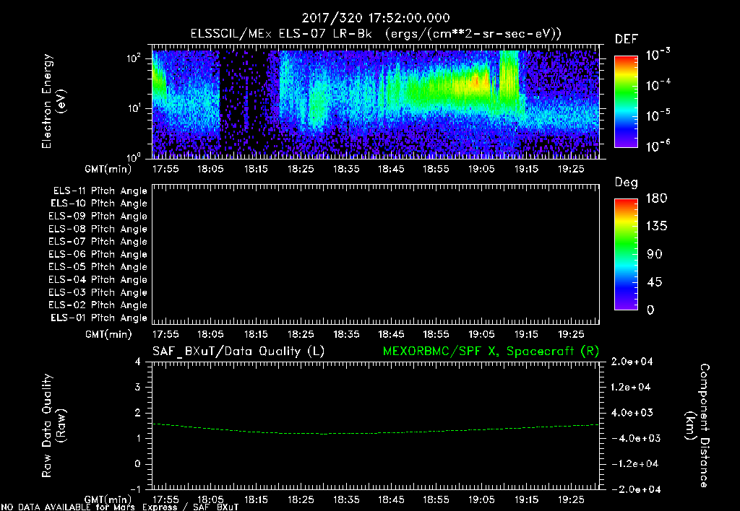Click the DEF color scale bar
The image size is (740, 511).
[626, 102]
